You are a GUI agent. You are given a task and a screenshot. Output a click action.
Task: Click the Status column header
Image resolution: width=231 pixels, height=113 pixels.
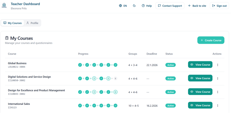click(169, 54)
